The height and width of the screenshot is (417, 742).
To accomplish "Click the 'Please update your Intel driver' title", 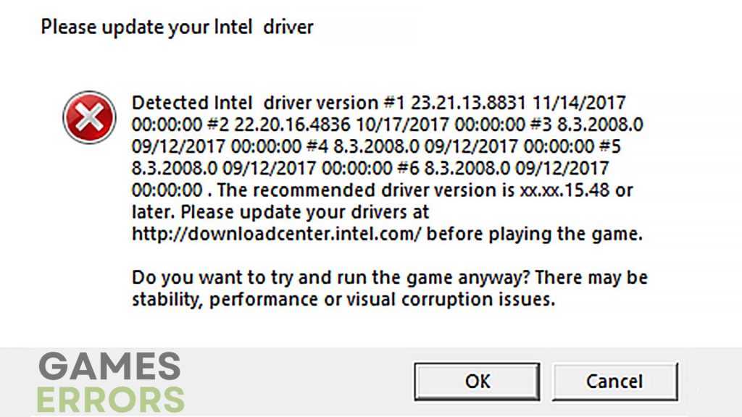I will [177, 28].
